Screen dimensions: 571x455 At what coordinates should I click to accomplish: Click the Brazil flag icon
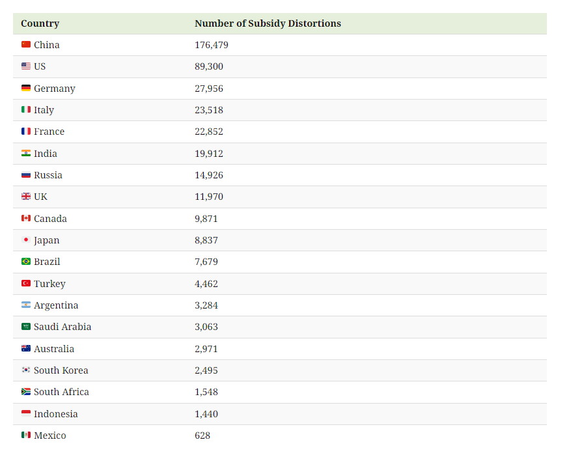tap(26, 262)
